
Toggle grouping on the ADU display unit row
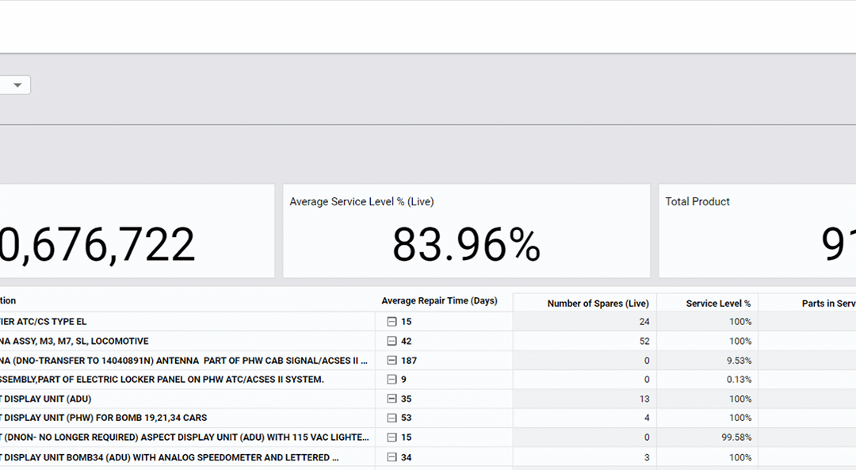(x=392, y=399)
